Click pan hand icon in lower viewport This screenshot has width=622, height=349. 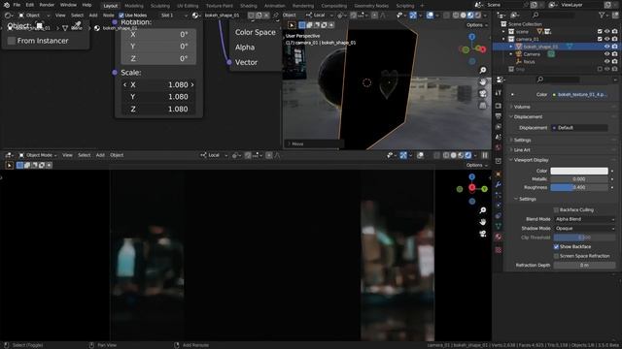[x=483, y=222]
